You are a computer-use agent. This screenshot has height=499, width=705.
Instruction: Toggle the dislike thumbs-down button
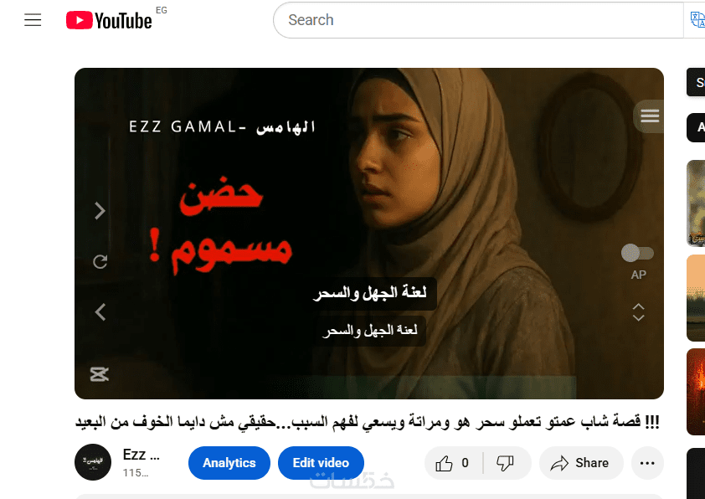click(506, 463)
